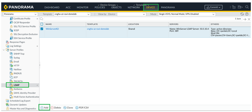
Task: Collapse the Server Profiles tree node
Action: click(x=4, y=50)
